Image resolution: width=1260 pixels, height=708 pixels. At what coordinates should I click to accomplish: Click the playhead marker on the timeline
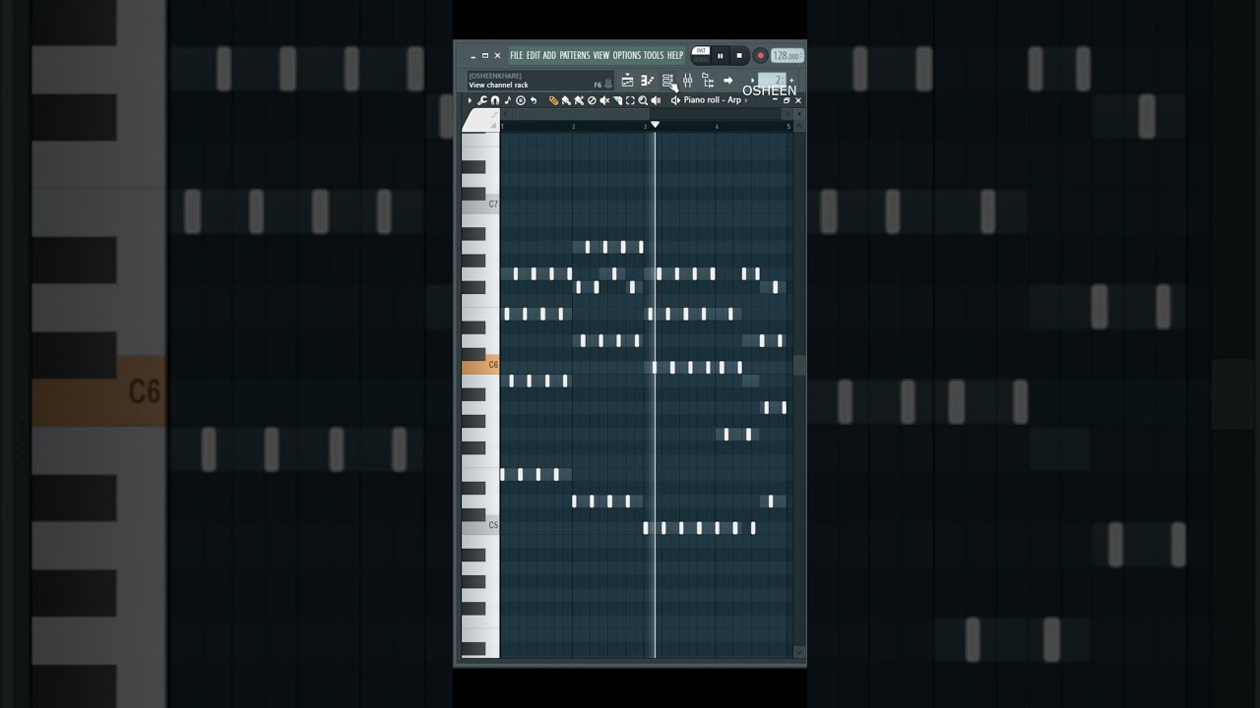(x=655, y=125)
